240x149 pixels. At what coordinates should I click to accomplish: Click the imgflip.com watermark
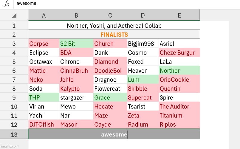pos(10,146)
